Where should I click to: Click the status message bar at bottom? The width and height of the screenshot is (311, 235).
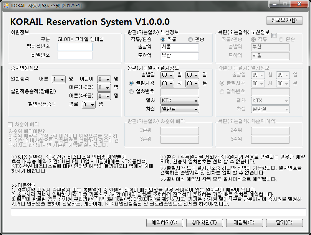click(x=158, y=212)
